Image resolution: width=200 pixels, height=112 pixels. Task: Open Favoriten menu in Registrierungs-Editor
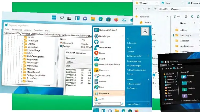(x=38, y=30)
